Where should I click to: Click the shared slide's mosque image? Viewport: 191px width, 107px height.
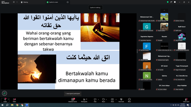coord(100,28)
